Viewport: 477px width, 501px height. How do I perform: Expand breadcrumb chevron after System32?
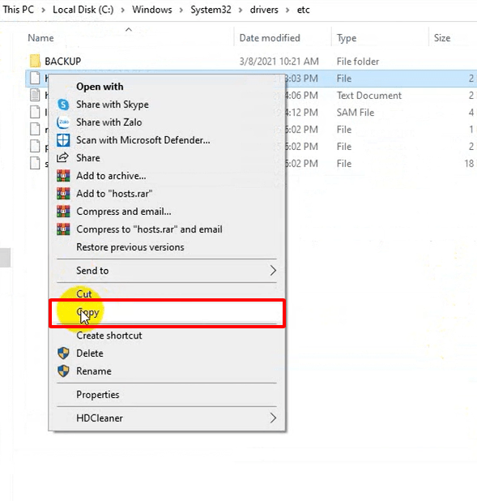pyautogui.click(x=241, y=10)
